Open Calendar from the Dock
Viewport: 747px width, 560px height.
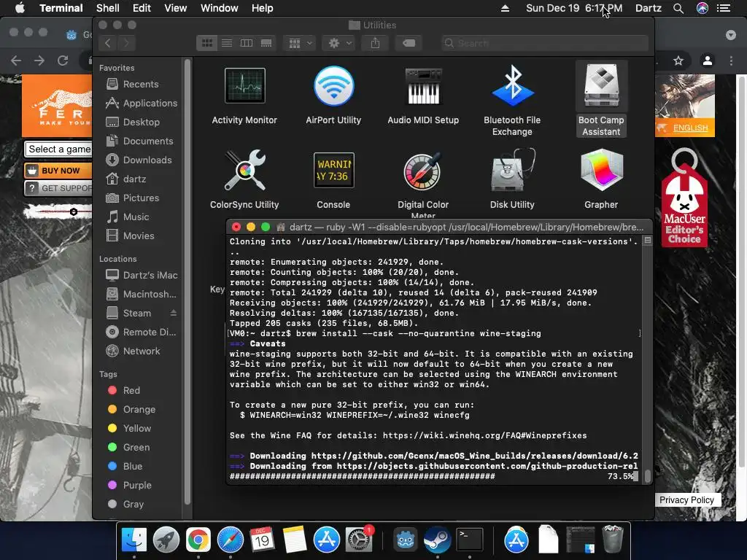point(262,540)
